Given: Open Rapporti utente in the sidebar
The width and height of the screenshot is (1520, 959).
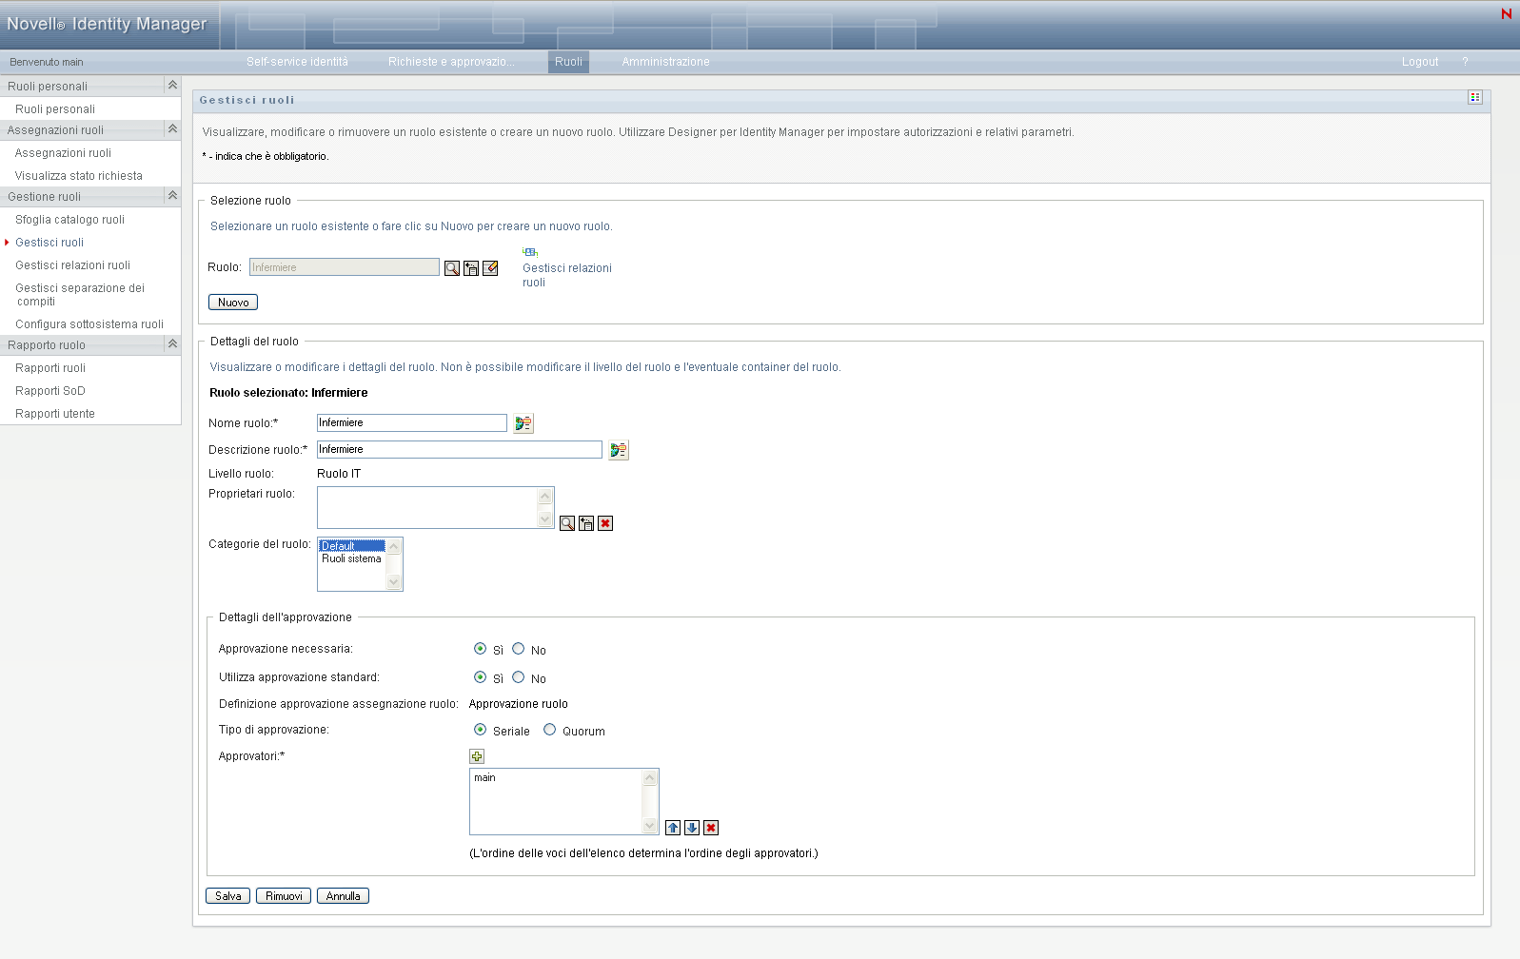Looking at the screenshot, I should [x=55, y=414].
